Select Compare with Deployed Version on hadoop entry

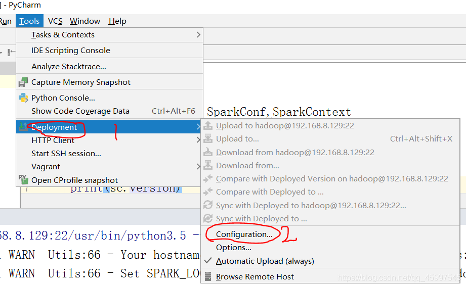[x=330, y=179]
